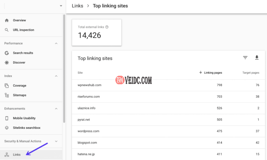Click the Sitelinks searchbox layers icon
The image size is (267, 160).
[x=7, y=128]
